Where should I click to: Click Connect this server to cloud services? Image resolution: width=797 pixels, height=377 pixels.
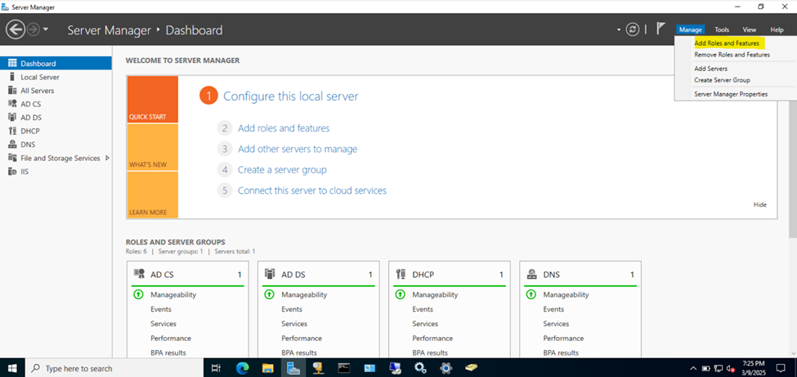click(x=312, y=191)
